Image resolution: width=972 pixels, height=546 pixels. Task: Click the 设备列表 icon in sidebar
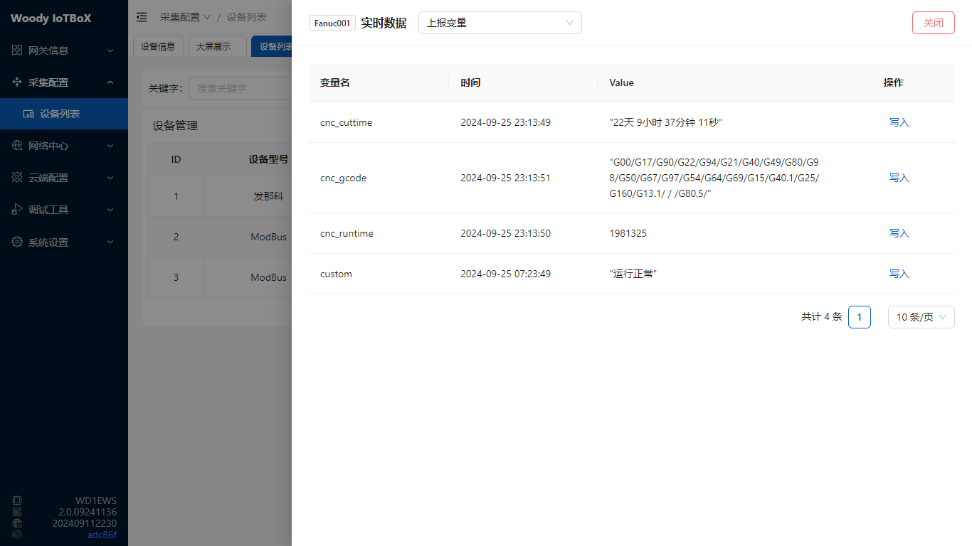click(29, 114)
